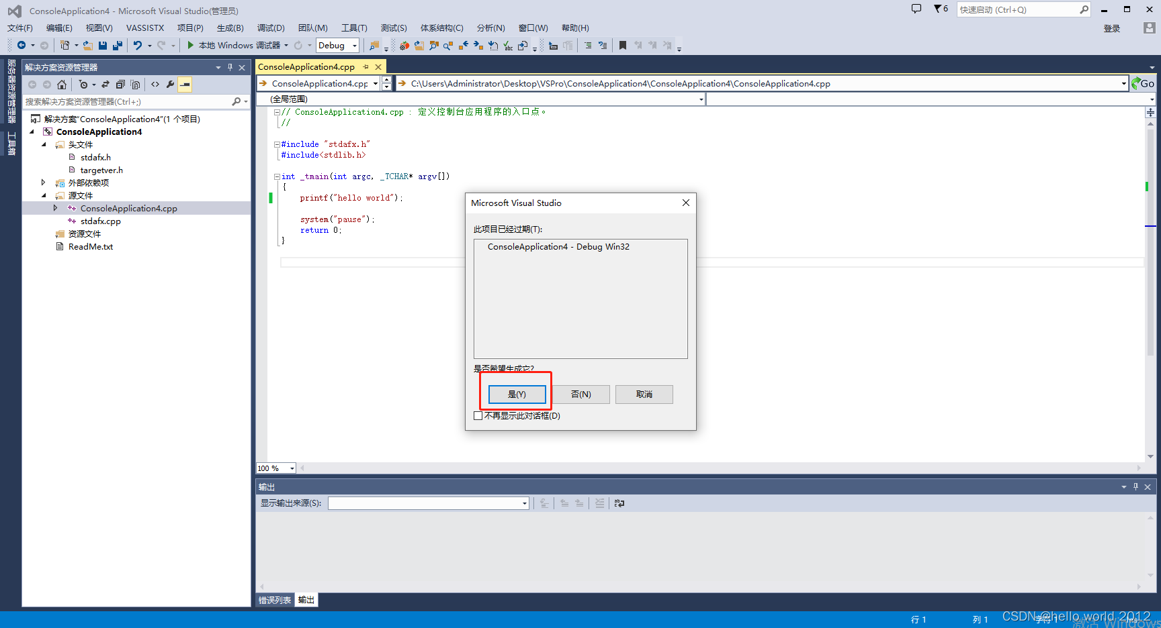Expand the external dependencies folder
Viewport: 1161px width, 628px height.
tap(44, 182)
